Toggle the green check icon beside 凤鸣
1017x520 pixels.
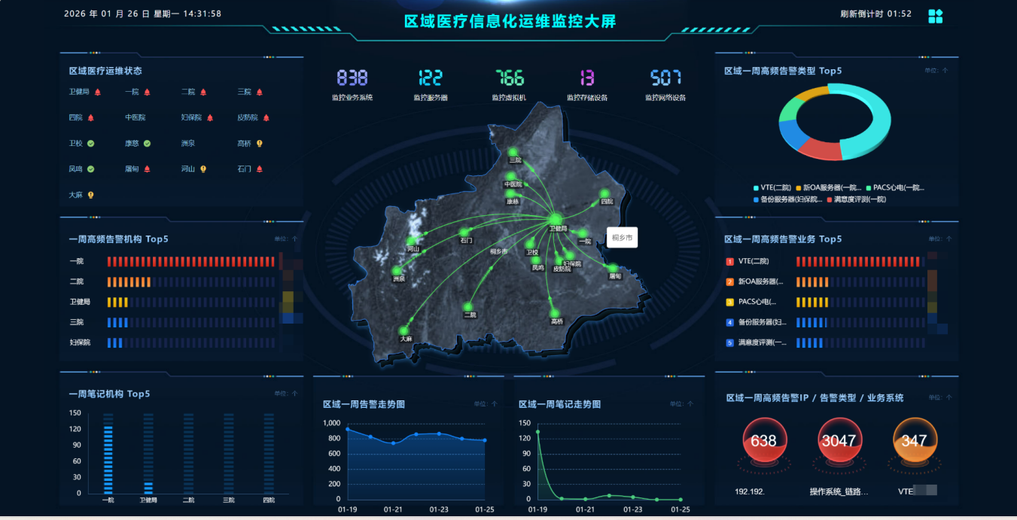pyautogui.click(x=92, y=169)
